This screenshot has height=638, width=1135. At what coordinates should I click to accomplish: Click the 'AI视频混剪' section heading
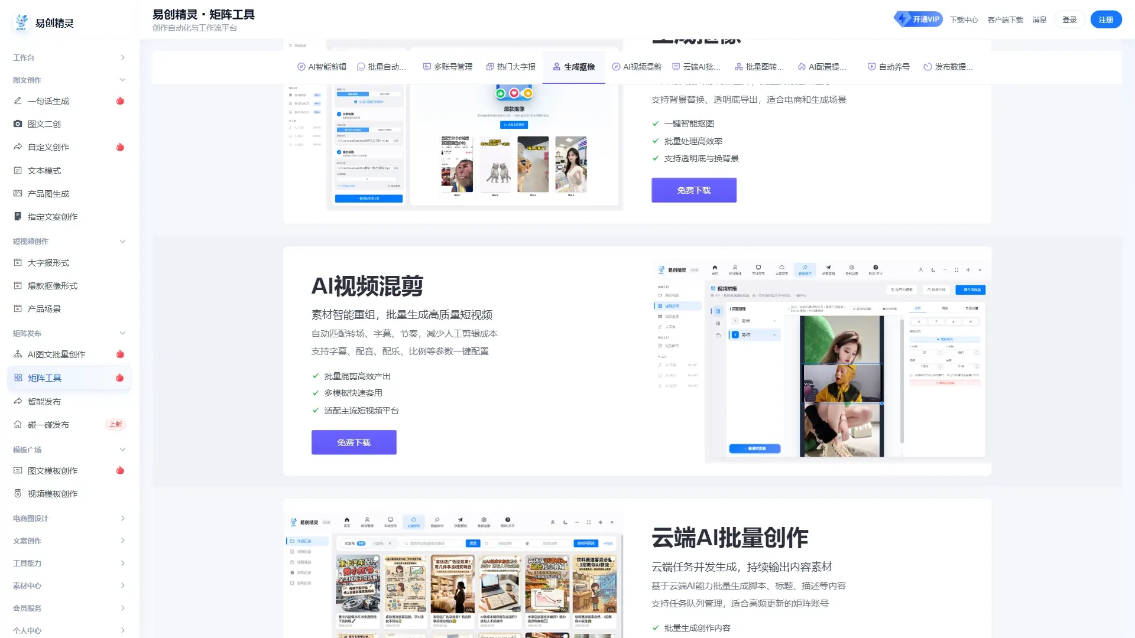(367, 286)
